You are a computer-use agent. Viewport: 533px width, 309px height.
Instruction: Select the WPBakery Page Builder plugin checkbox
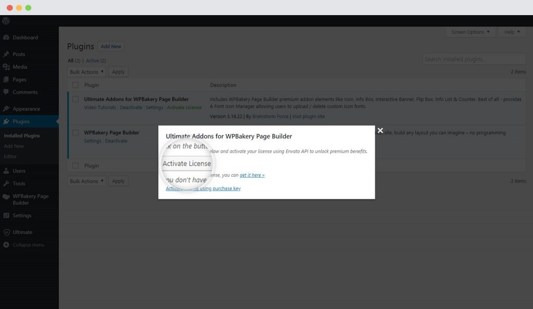tap(75, 132)
